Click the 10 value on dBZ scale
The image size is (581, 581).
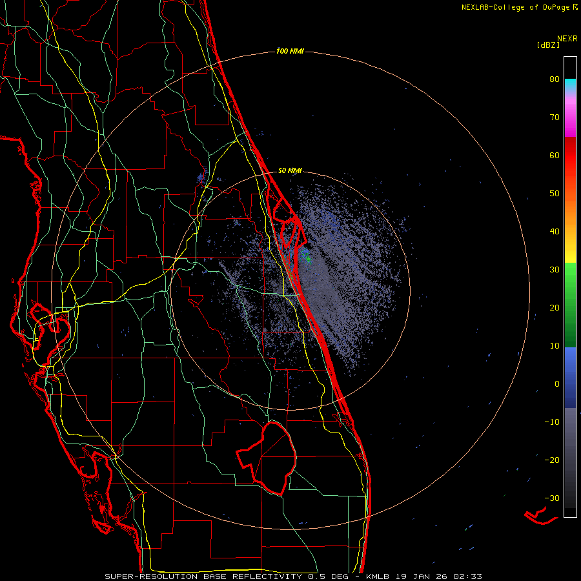[x=555, y=346]
